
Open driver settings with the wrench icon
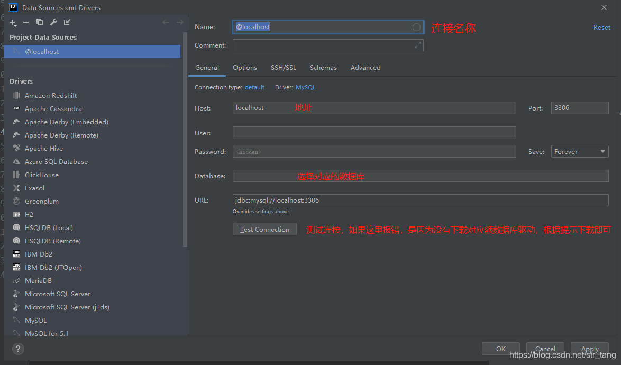click(x=53, y=22)
